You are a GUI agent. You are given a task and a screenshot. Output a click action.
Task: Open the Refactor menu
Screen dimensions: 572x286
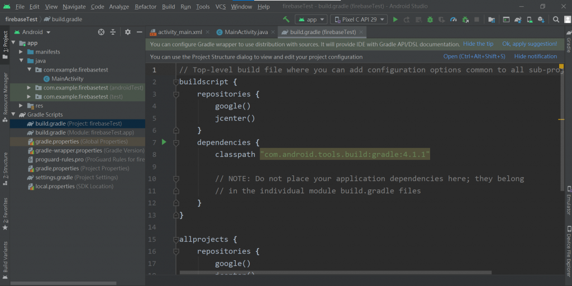[x=146, y=7]
